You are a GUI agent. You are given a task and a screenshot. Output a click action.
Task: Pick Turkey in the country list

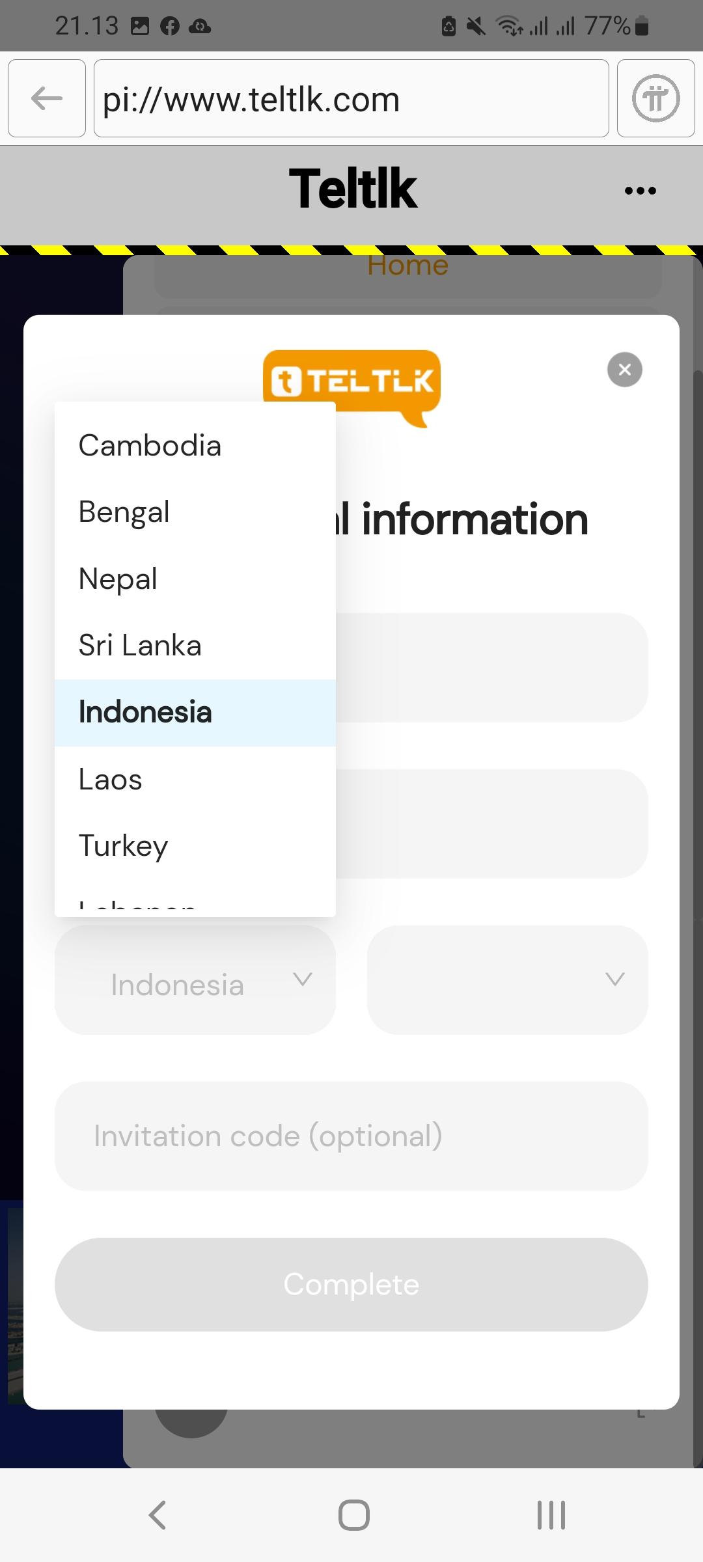click(x=124, y=846)
